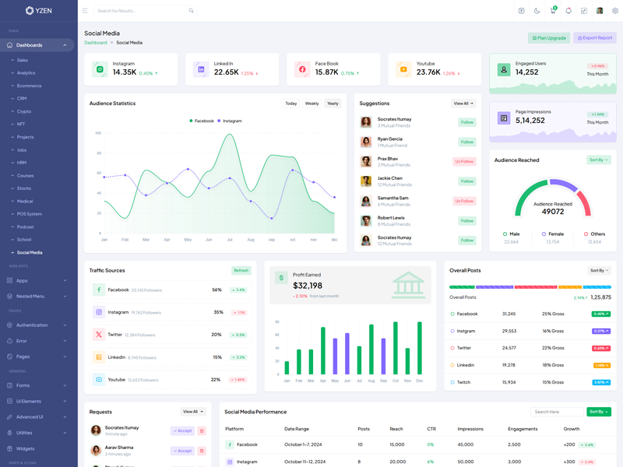This screenshot has width=623, height=467.
Task: Click the magnifier icon in the search bar
Action: (x=192, y=11)
